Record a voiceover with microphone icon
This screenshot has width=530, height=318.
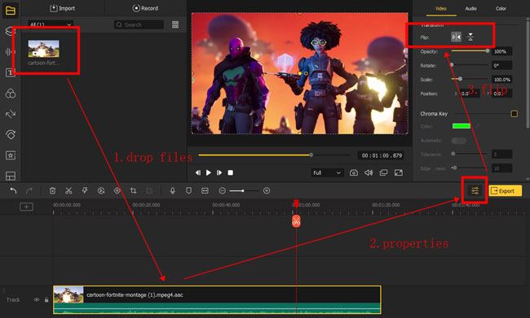pyautogui.click(x=172, y=191)
